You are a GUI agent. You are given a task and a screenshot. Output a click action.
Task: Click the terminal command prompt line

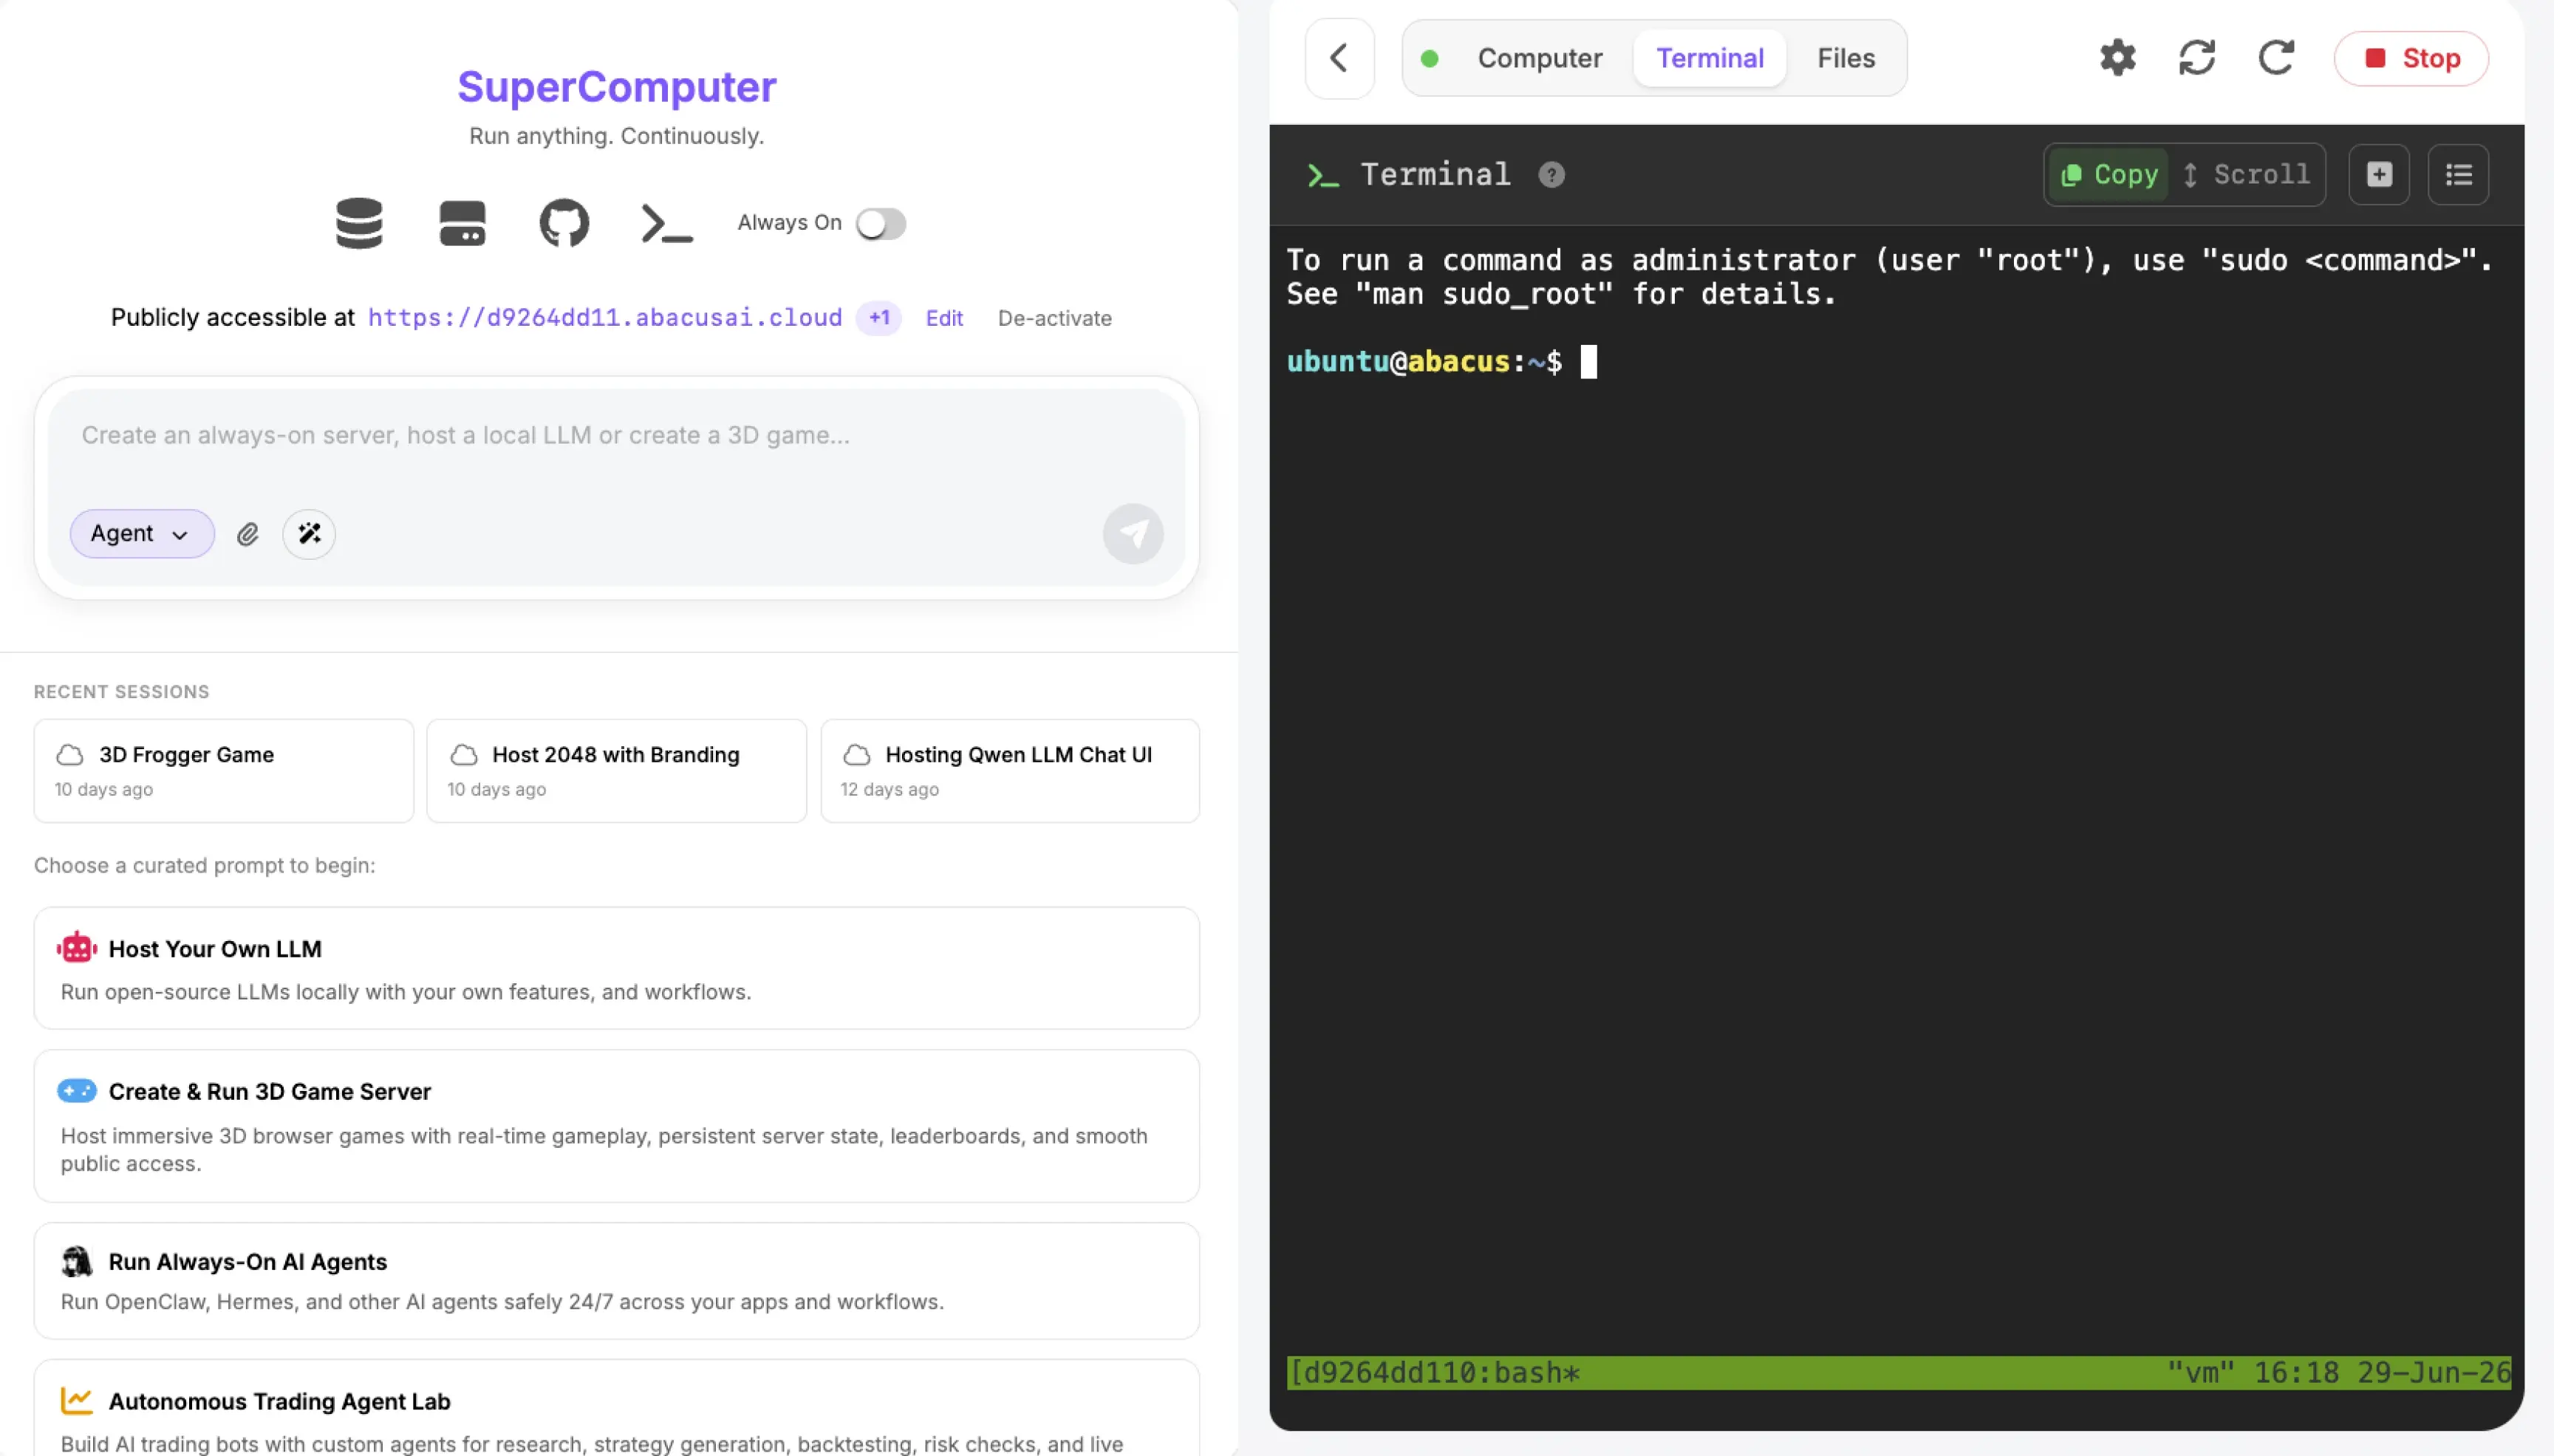(1441, 362)
